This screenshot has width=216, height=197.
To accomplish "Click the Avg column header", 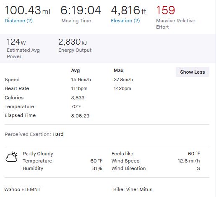I will 75,70.
